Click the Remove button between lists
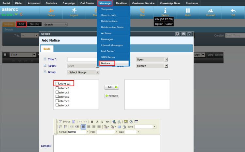This screenshot has height=152, width=245. (x=112, y=96)
